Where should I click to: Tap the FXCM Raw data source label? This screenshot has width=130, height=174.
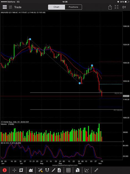coord(16,122)
